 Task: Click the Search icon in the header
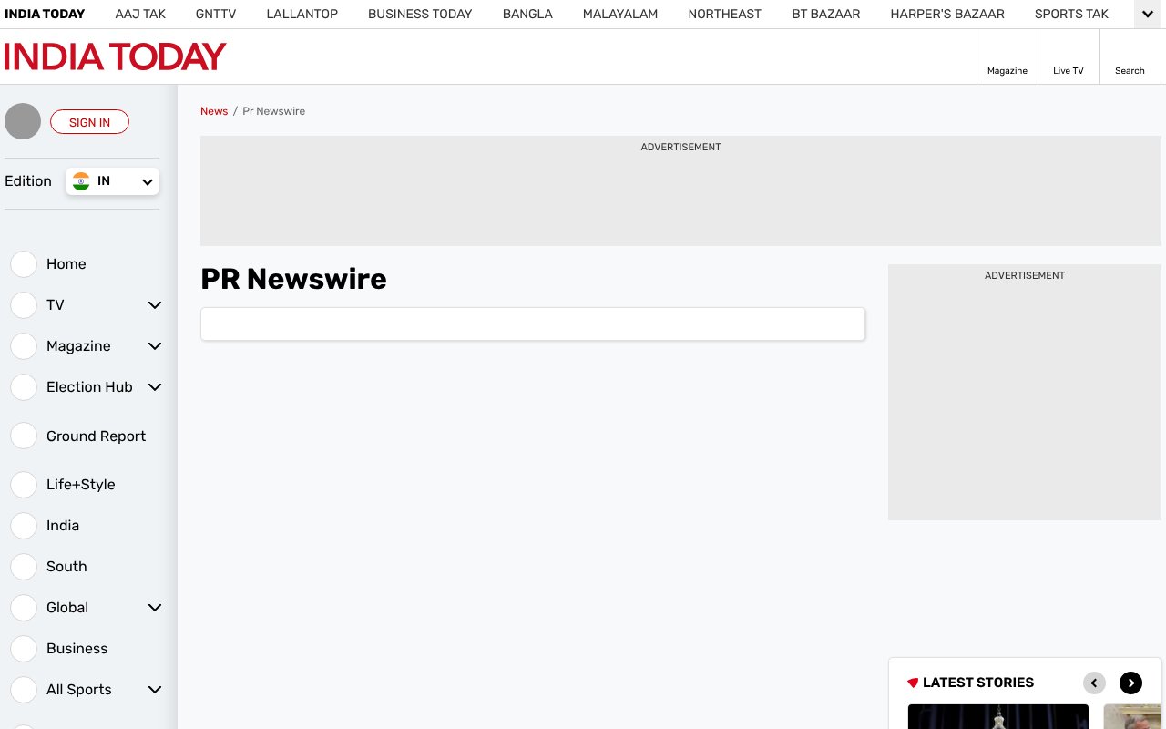coord(1130,56)
